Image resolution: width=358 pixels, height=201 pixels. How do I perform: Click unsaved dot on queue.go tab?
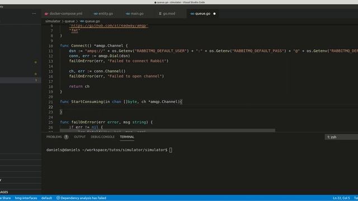[214, 13]
